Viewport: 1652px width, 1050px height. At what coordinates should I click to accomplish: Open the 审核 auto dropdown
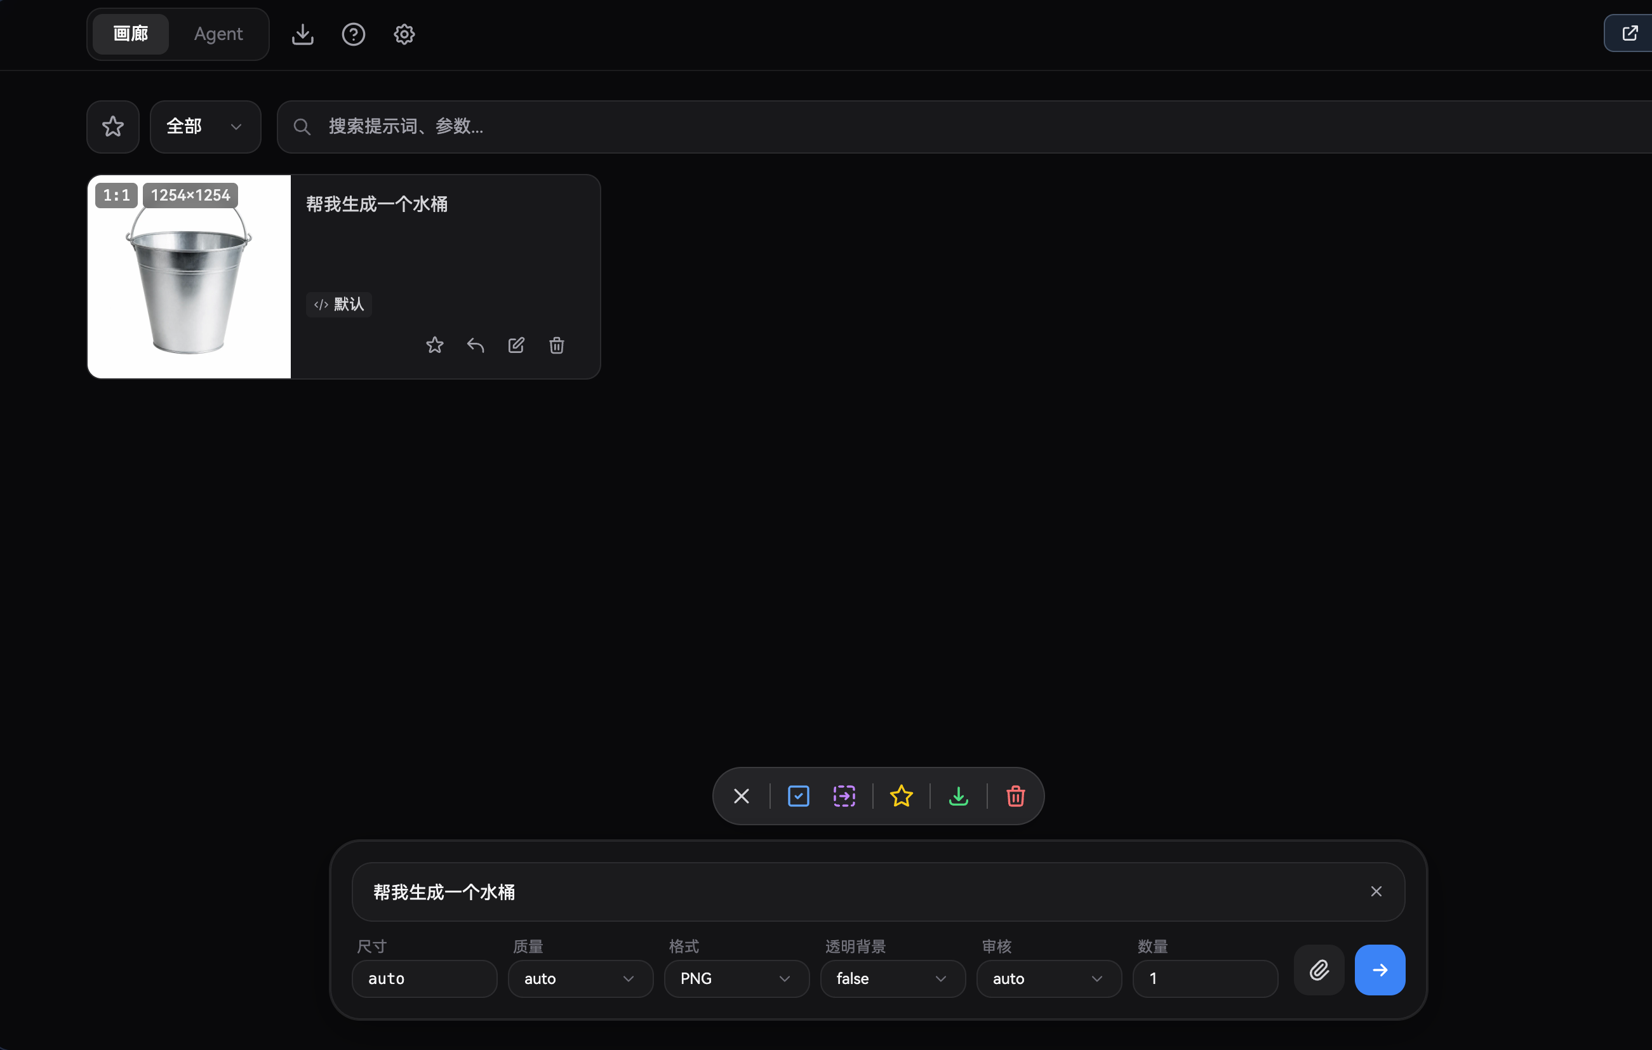(1049, 979)
